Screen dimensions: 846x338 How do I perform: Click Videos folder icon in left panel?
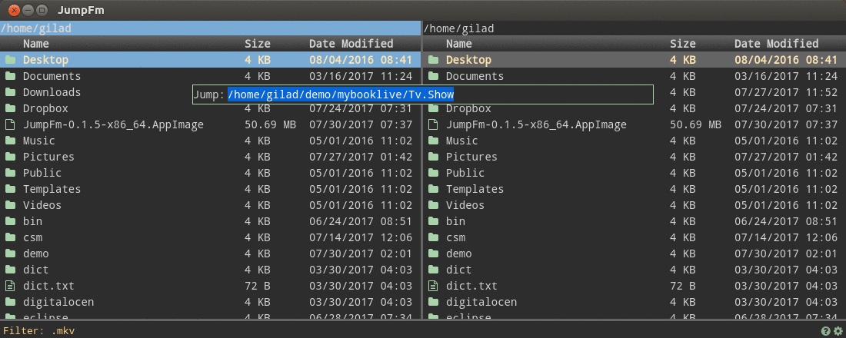10,205
